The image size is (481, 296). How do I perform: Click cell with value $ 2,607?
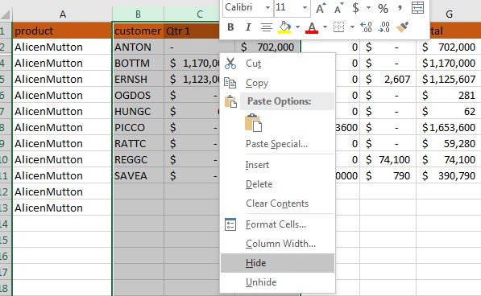pos(388,80)
